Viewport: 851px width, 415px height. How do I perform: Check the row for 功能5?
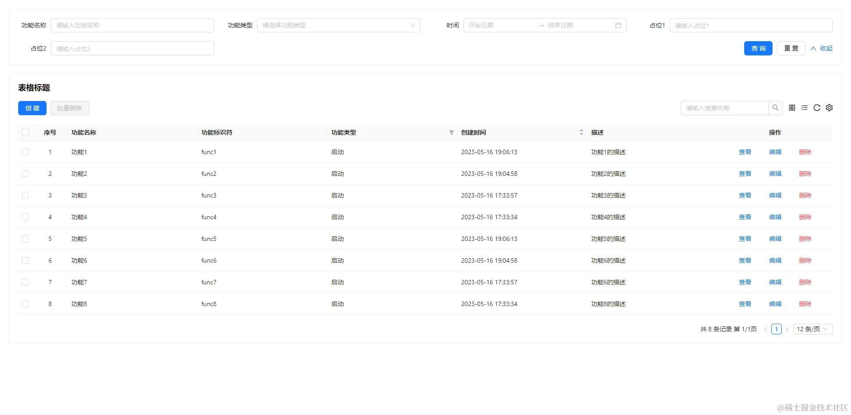tap(25, 239)
